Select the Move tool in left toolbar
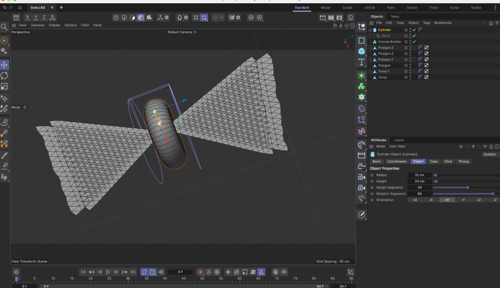This screenshot has width=500, height=288. 4,64
